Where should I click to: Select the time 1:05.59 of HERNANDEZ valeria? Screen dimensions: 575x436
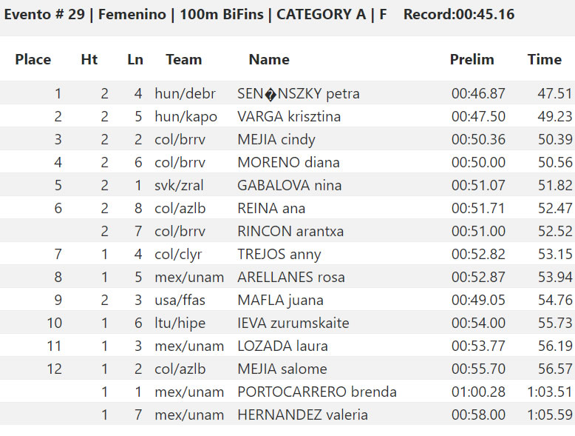(550, 415)
